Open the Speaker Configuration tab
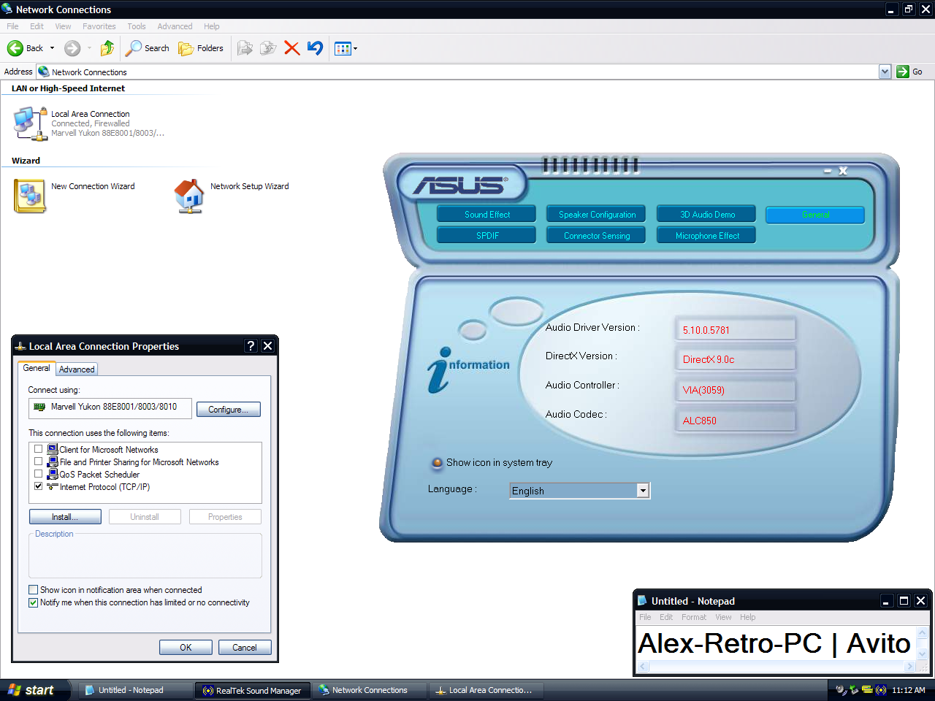935x701 pixels. (x=597, y=215)
